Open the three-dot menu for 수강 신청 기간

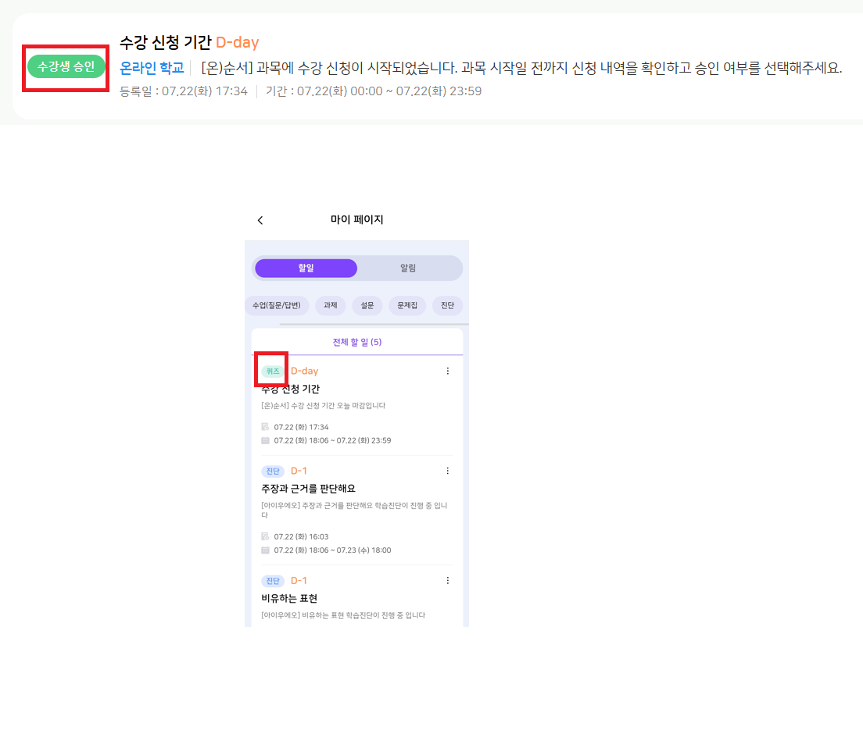(x=447, y=371)
